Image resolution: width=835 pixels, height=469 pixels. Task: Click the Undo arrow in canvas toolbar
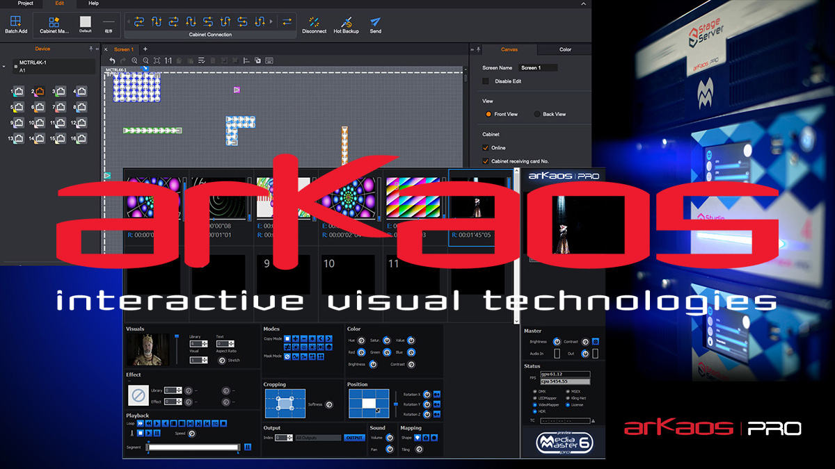pyautogui.click(x=113, y=60)
